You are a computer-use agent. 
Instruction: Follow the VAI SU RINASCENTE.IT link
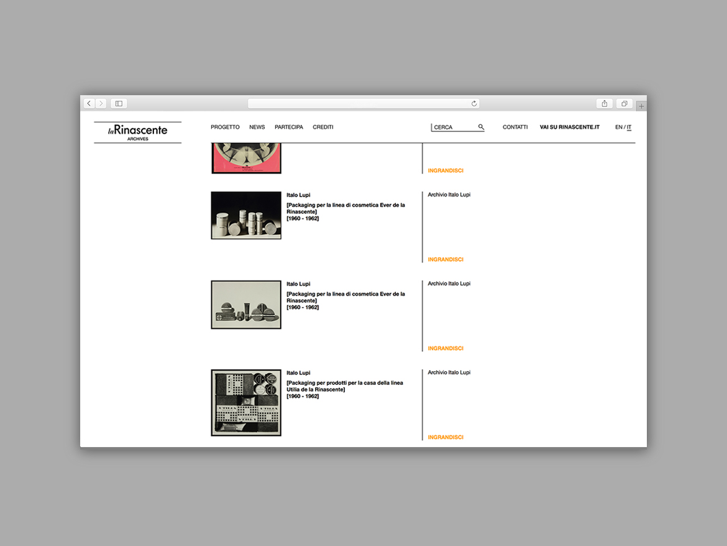[569, 127]
